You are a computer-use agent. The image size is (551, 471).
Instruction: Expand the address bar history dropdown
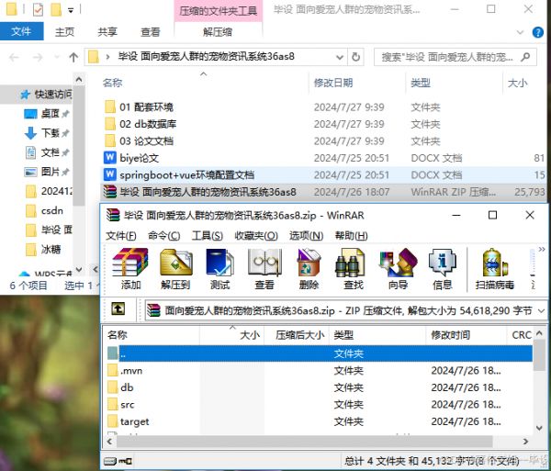(x=340, y=57)
